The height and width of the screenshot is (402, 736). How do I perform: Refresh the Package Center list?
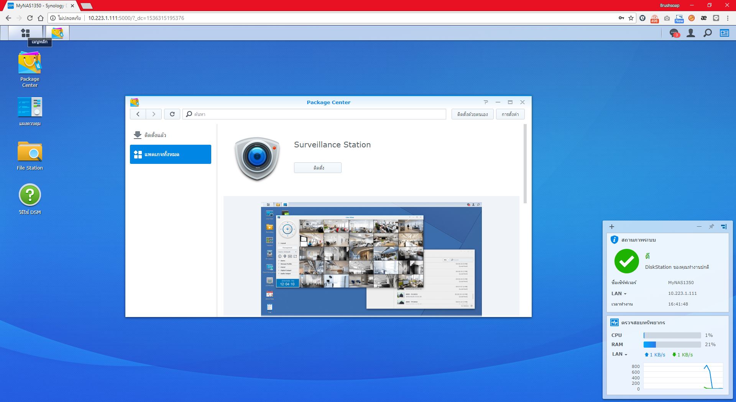[x=172, y=114]
